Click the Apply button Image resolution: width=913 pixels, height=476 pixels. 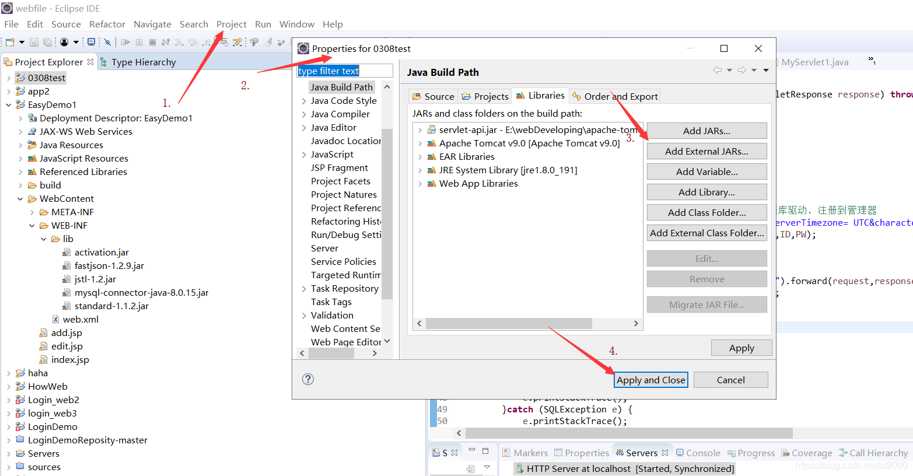click(741, 348)
